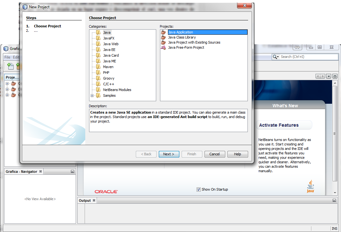This screenshot has width=341, height=232.
Task: Cancel the New Project dialog
Action: tap(215, 154)
